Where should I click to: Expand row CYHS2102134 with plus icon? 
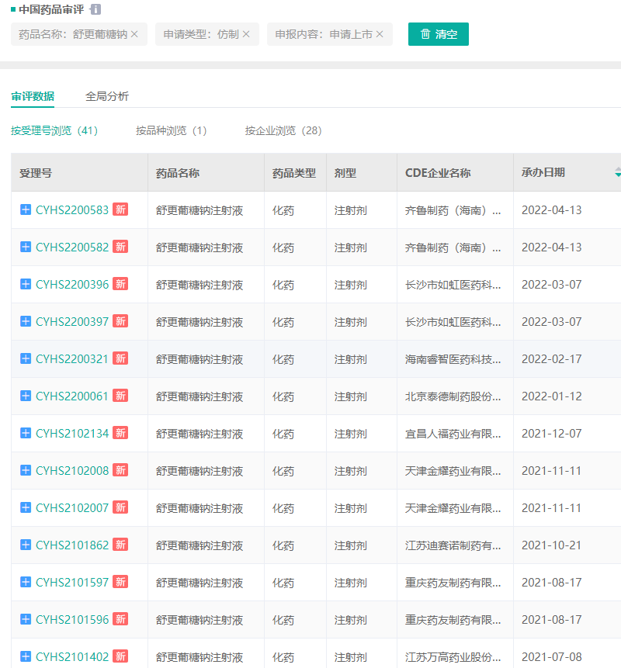[x=26, y=433]
